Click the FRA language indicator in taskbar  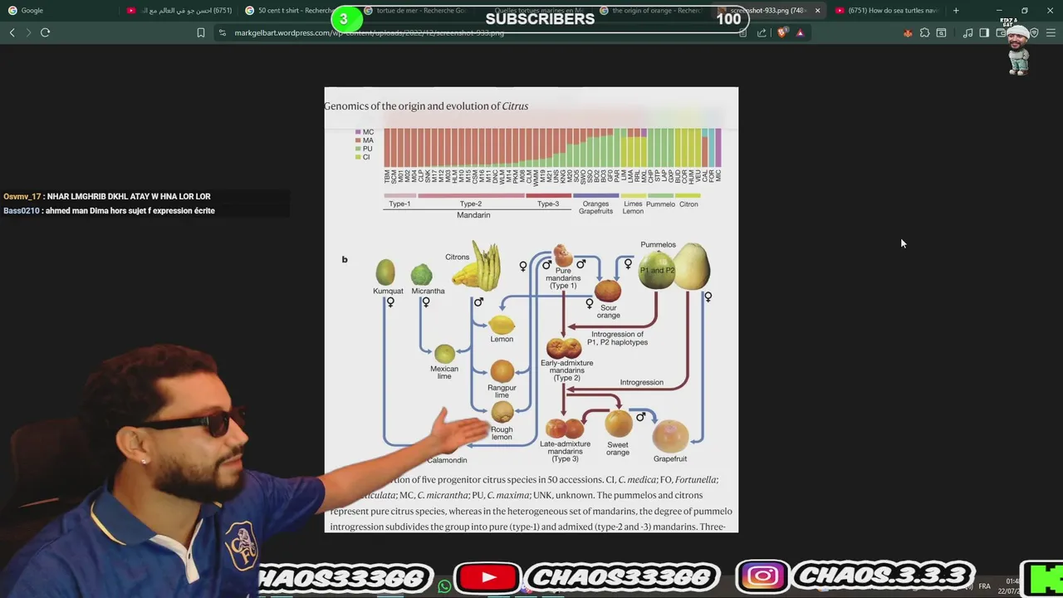pos(984,586)
